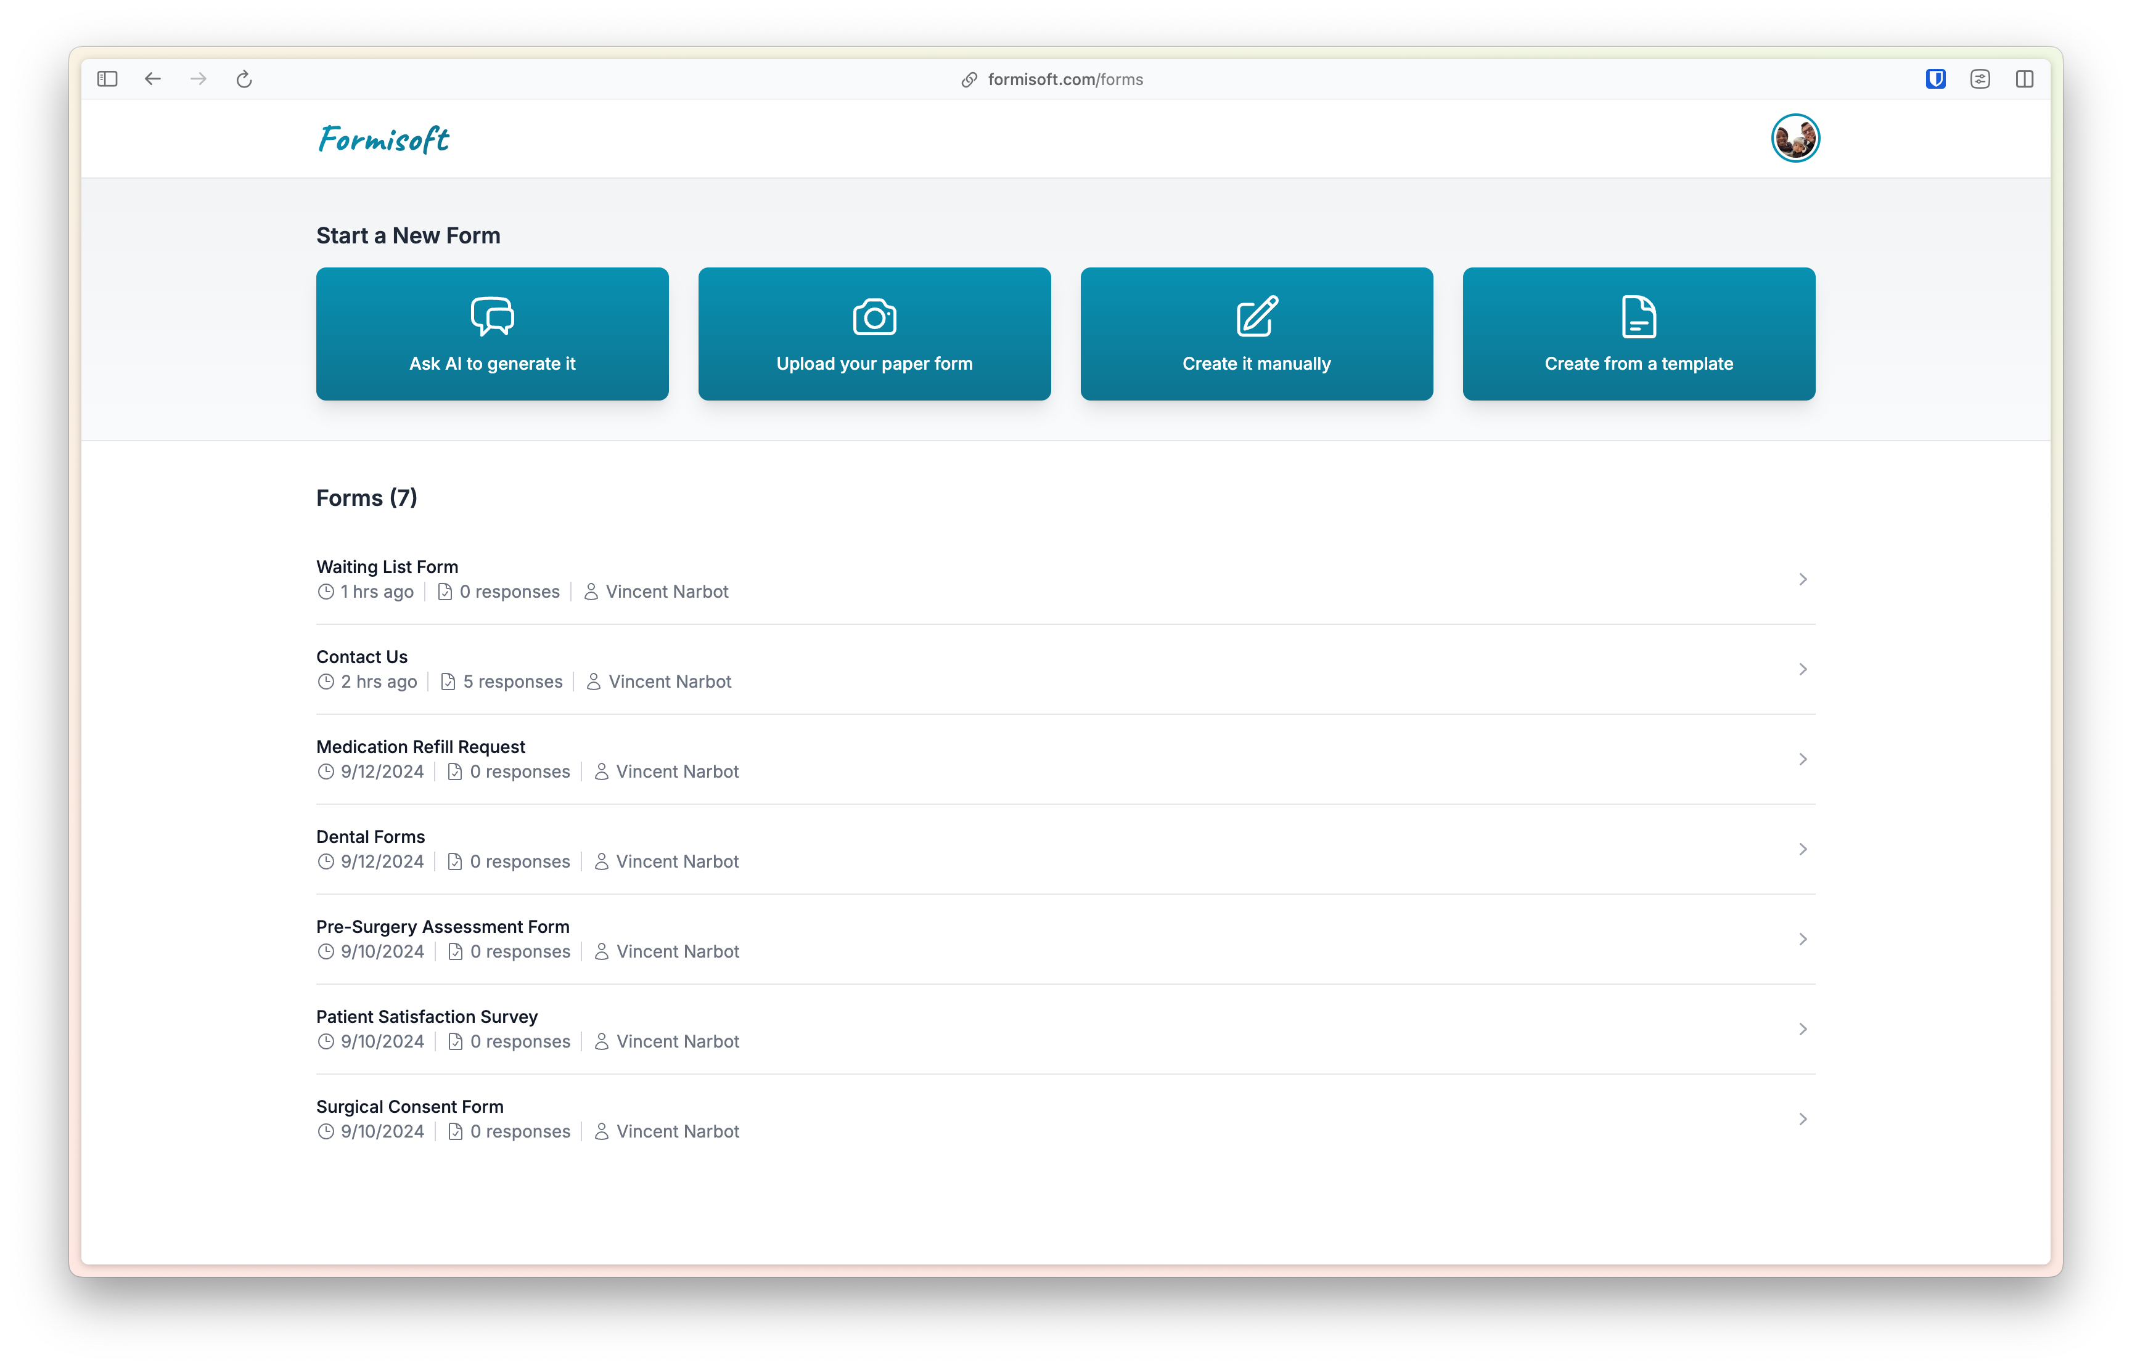Image resolution: width=2132 pixels, height=1368 pixels.
Task: Click the formisoft.com/forms address bar
Action: [x=1065, y=79]
